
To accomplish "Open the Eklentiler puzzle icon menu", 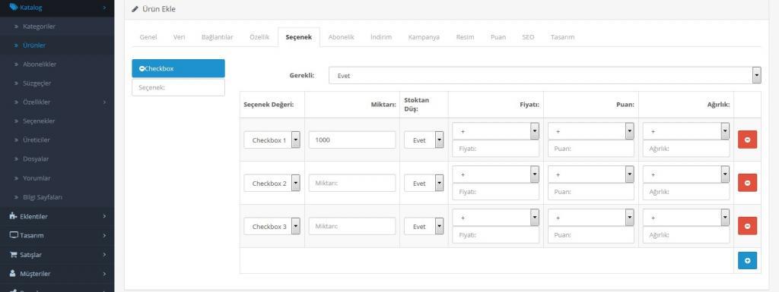I will point(14,216).
